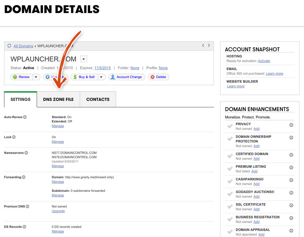Show info for Premium Listing
This screenshot has width=304, height=237.
pos(291,167)
